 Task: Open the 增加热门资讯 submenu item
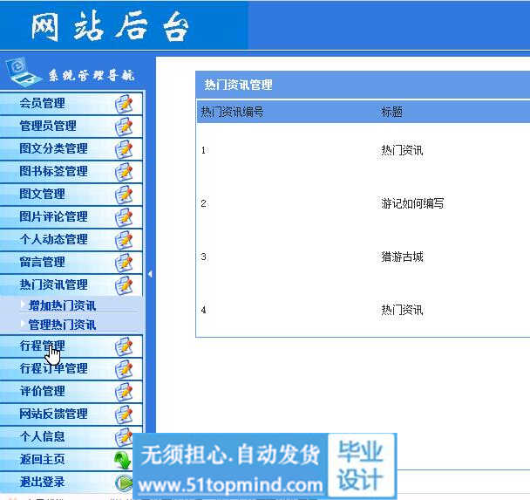pyautogui.click(x=62, y=305)
